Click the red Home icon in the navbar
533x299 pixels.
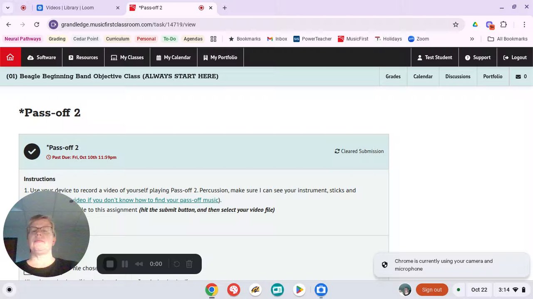(x=10, y=57)
